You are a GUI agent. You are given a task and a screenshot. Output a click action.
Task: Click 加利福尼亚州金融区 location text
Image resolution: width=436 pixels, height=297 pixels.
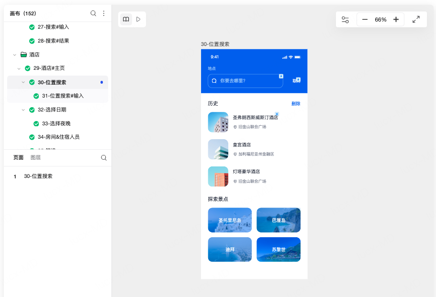click(256, 154)
